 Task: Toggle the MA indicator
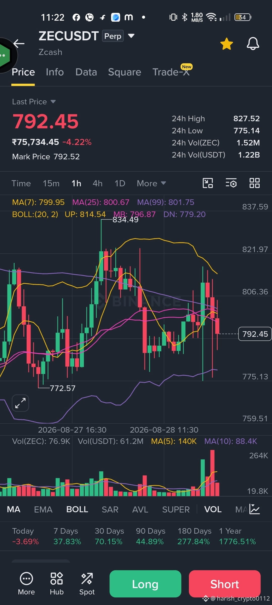[x=14, y=509]
